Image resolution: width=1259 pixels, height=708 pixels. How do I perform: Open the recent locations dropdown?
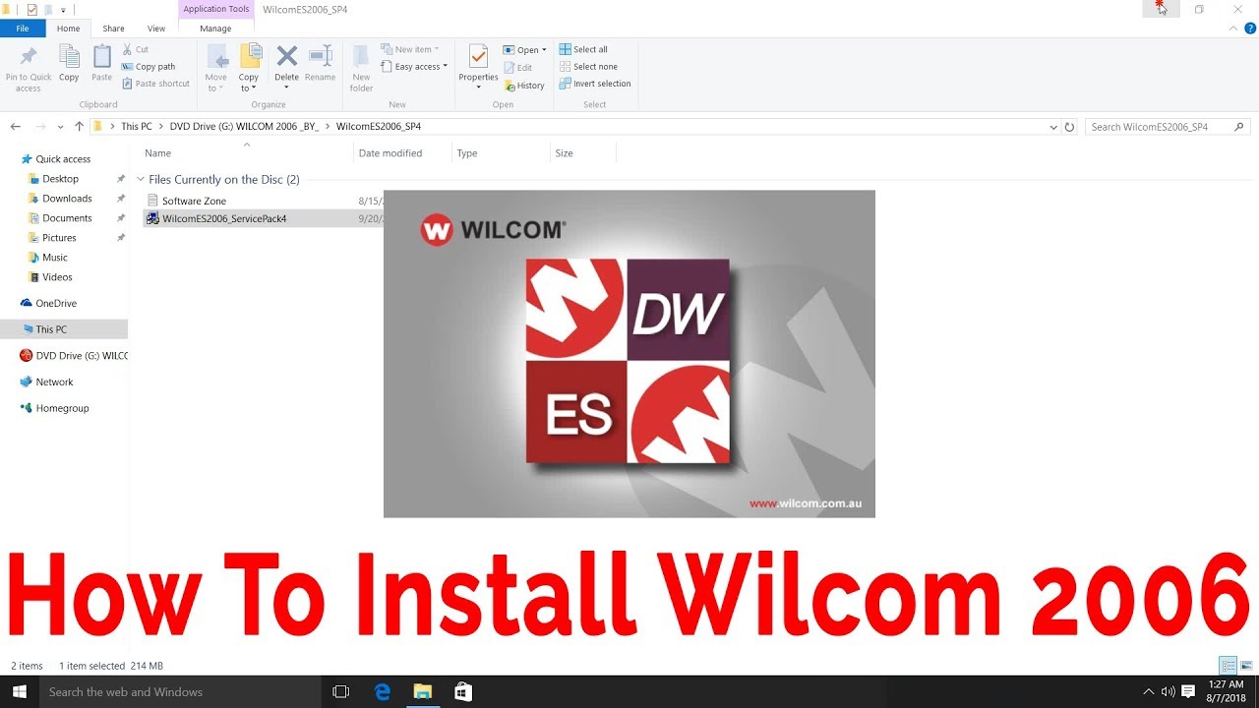(60, 127)
